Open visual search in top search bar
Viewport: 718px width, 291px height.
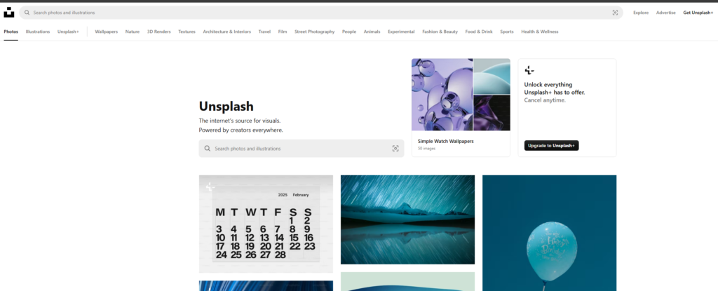pyautogui.click(x=615, y=13)
